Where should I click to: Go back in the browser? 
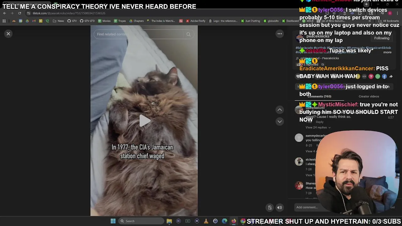4,13
